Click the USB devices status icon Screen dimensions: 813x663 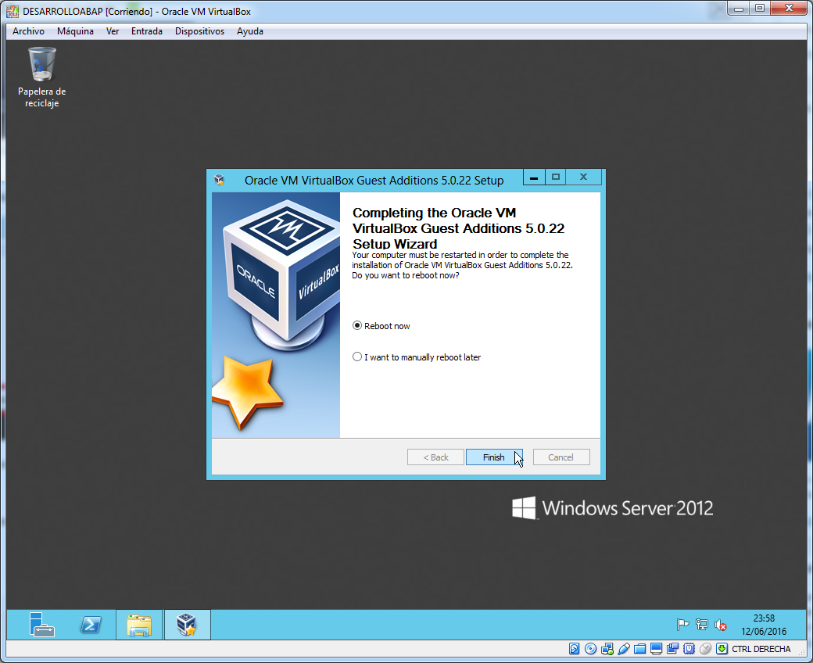click(x=624, y=648)
